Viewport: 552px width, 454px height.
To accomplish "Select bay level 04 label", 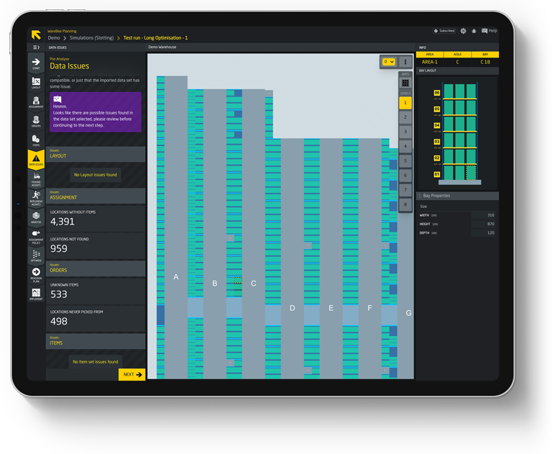I will click(x=437, y=125).
